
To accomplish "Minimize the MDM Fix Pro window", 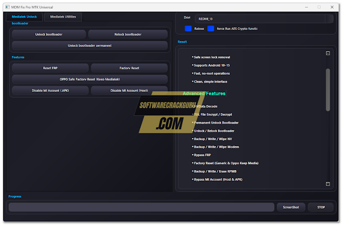I will point(304,7).
